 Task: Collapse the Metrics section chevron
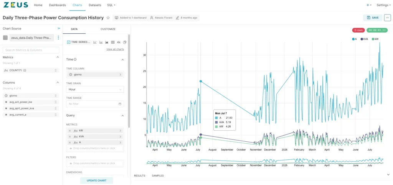tap(58, 57)
